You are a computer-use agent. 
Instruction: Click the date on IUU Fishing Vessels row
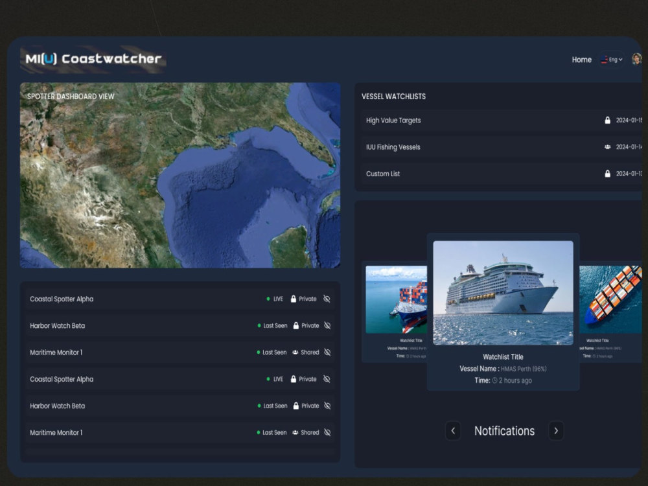tap(629, 147)
